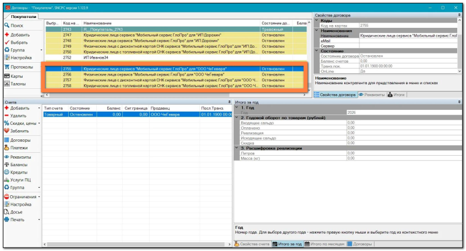The image size is (466, 251).
Task: Click Забанить with the broken heart
Action: 17,131
